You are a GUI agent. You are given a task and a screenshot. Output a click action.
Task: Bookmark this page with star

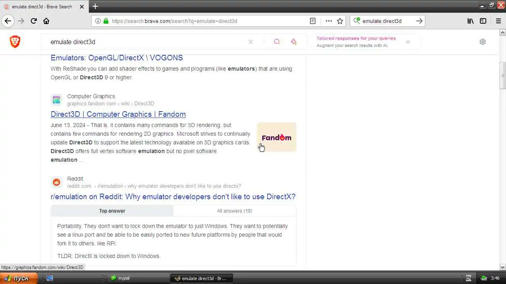click(x=340, y=21)
